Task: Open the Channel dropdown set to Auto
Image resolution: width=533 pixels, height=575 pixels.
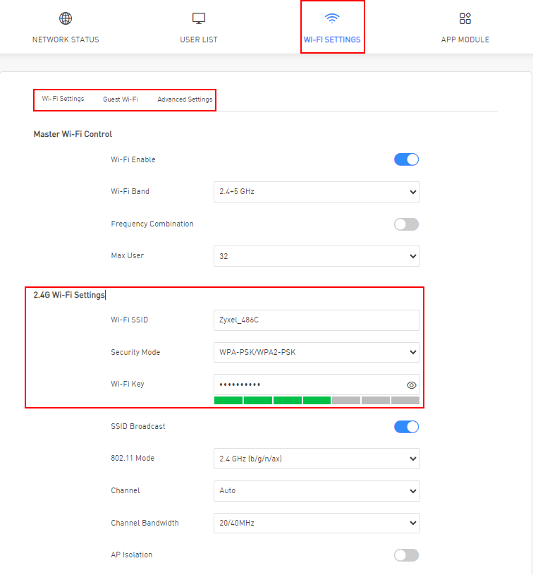Action: [317, 490]
